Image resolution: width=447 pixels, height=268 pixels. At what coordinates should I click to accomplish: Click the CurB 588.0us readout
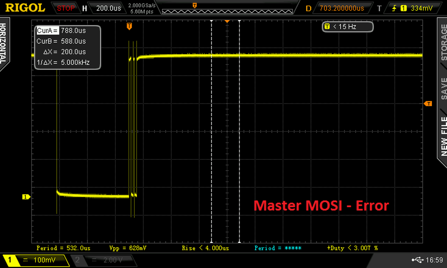[x=61, y=41]
